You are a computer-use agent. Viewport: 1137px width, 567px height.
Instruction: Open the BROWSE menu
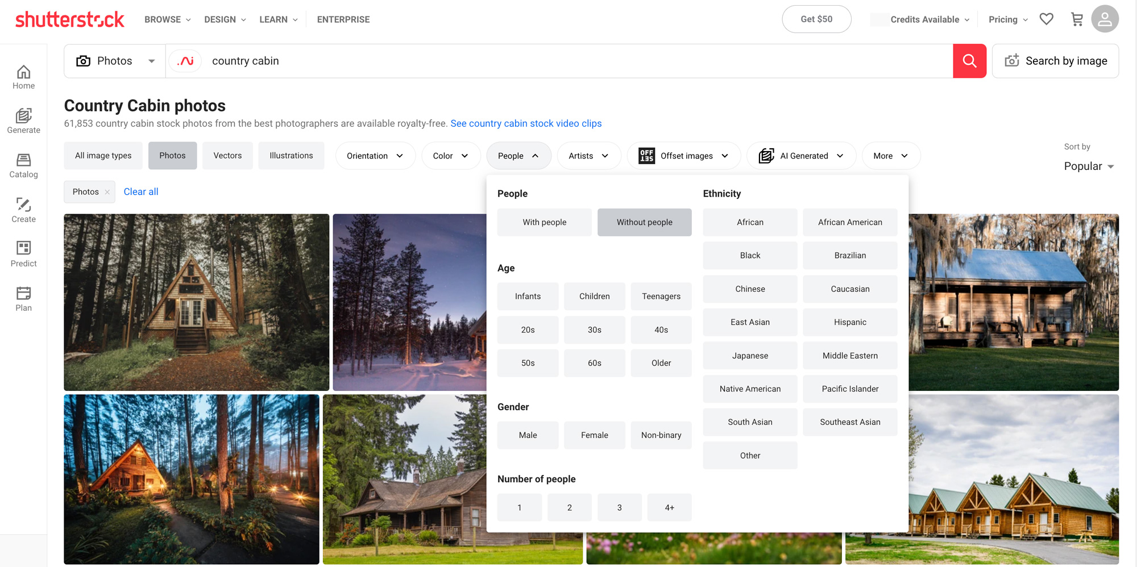tap(167, 19)
